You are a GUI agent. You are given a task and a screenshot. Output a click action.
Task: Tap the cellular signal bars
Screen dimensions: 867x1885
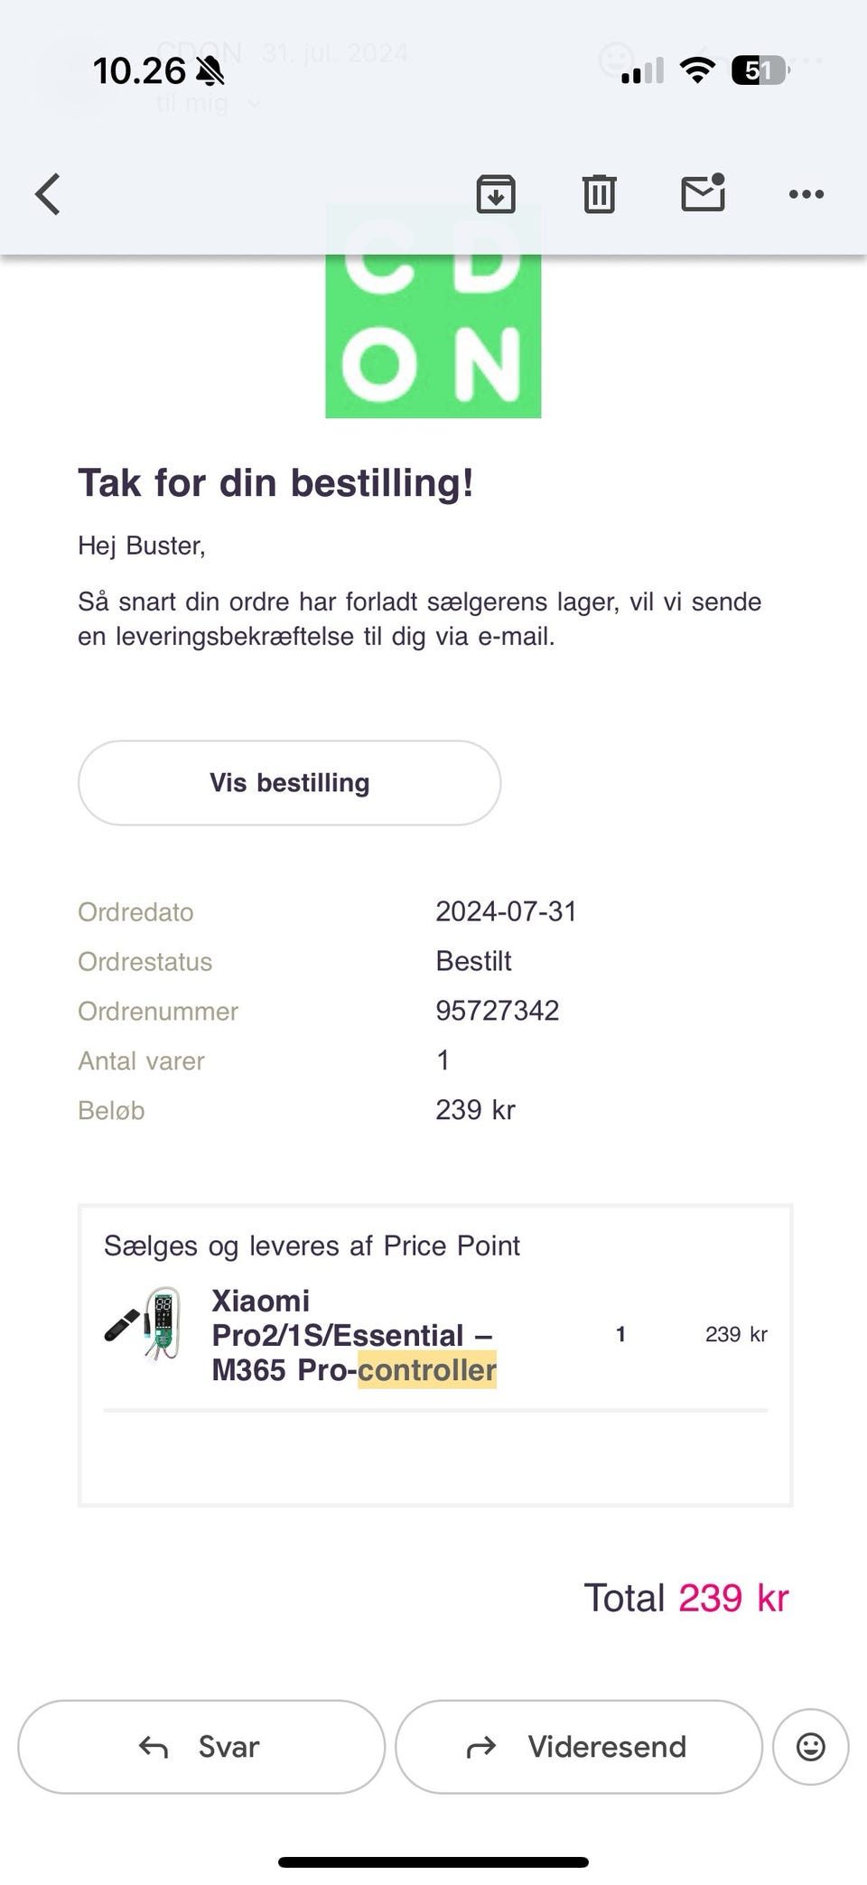pos(642,70)
